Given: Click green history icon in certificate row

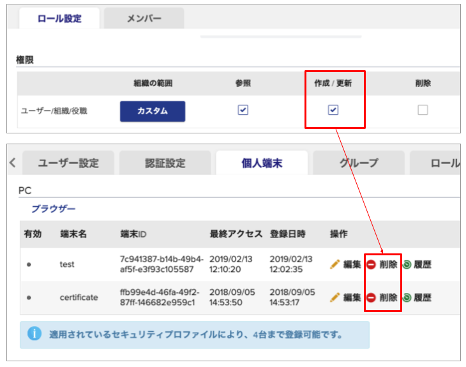Looking at the screenshot, I should pyautogui.click(x=407, y=297).
